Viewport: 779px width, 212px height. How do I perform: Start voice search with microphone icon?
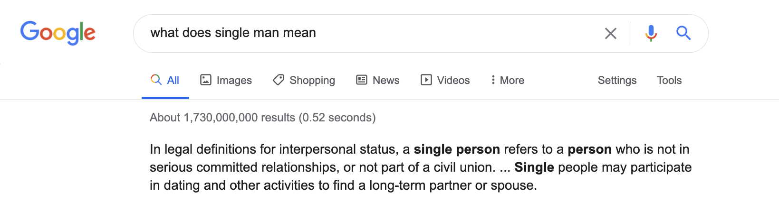pos(651,33)
